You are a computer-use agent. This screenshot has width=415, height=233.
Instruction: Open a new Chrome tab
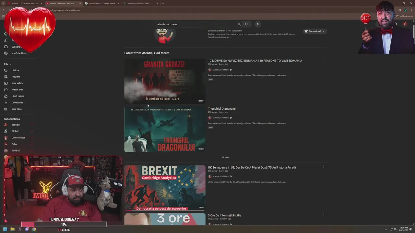click(163, 3)
